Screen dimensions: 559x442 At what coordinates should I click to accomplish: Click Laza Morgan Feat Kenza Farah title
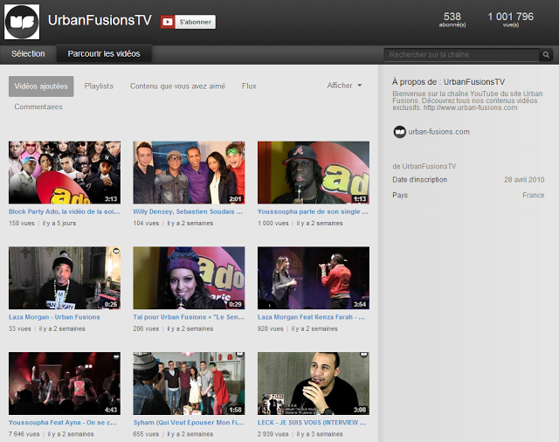311,317
